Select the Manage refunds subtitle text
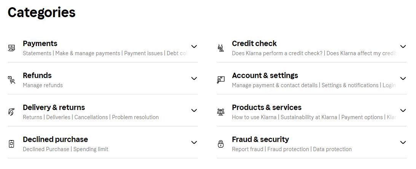The width and height of the screenshot is (416, 169). tap(43, 85)
